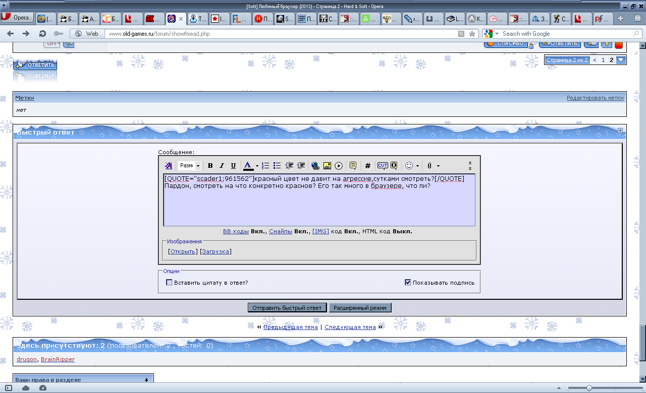Open the page navigation dropdown arrow

621,60
